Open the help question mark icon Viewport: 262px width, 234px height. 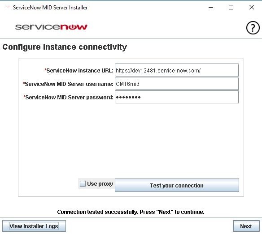point(253,28)
